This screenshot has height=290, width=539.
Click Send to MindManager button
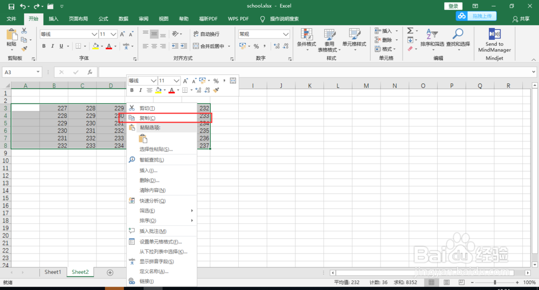tap(494, 40)
